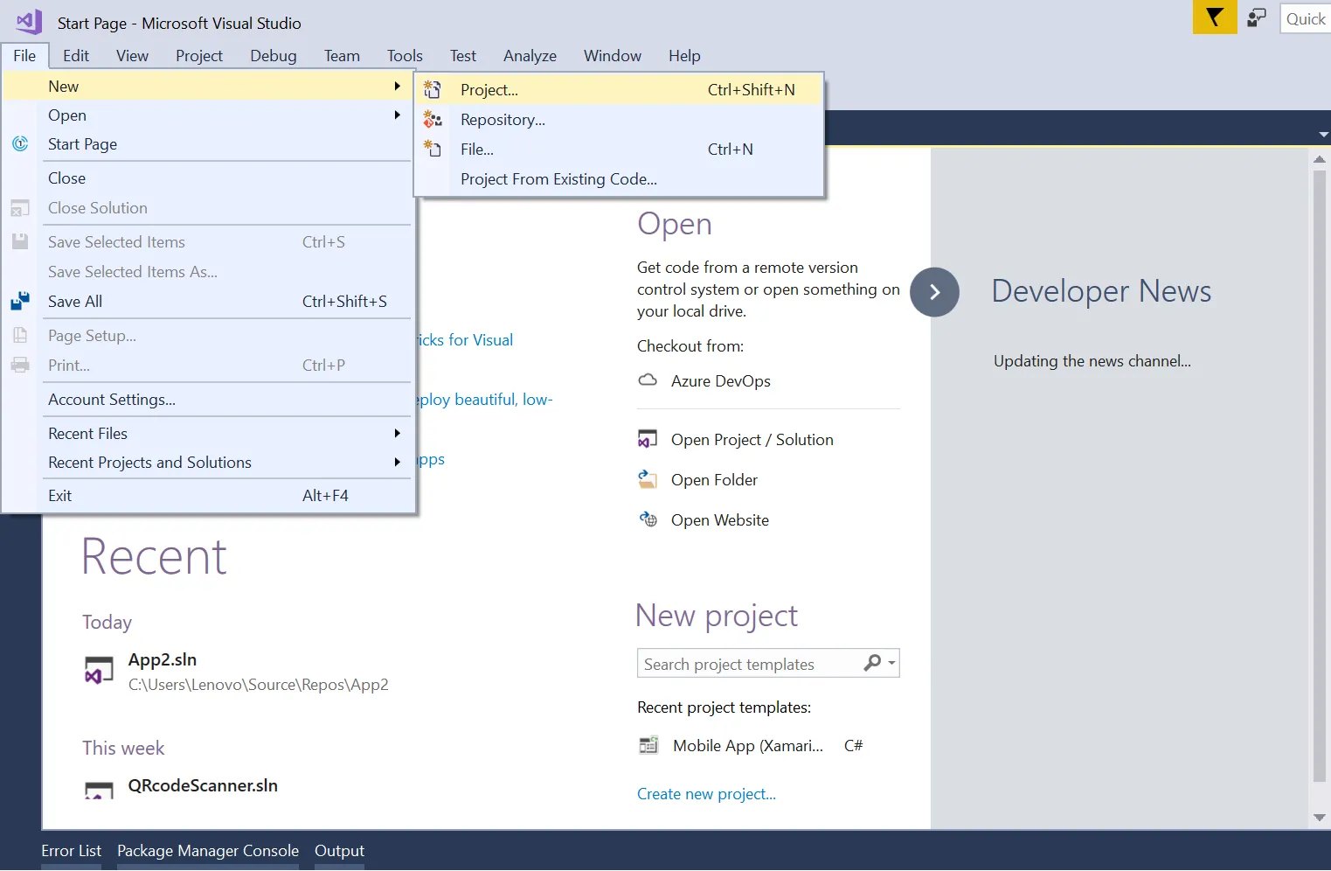The image size is (1331, 871).
Task: Open the Edit menu
Action: 76,55
